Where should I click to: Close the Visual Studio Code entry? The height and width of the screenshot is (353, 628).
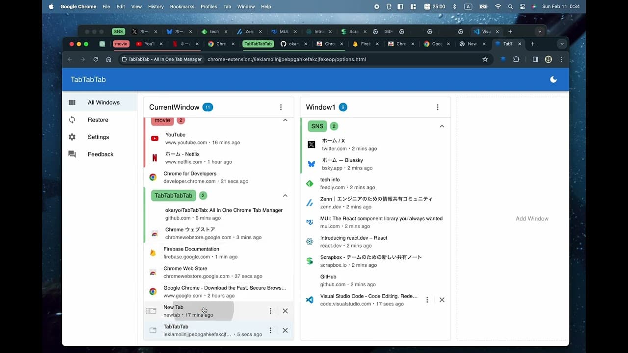pos(442,300)
